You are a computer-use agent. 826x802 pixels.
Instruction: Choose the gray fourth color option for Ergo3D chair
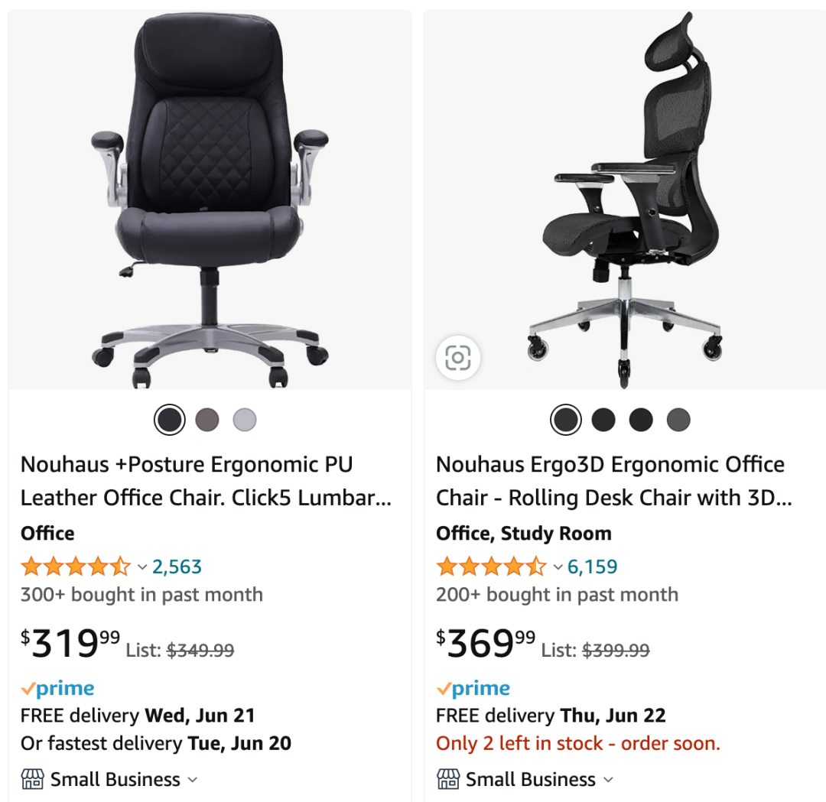(678, 420)
